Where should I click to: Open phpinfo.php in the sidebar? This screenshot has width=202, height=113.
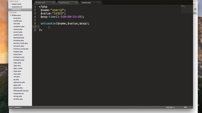(18, 88)
